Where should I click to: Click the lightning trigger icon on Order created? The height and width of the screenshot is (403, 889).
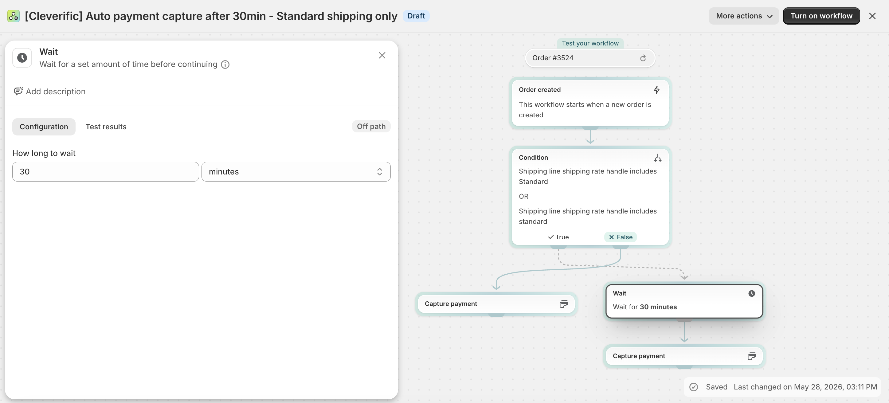[656, 90]
